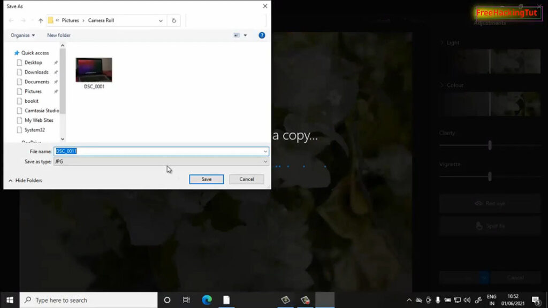The width and height of the screenshot is (548, 308).
Task: Open the bookit folder in sidebar
Action: tap(32, 101)
